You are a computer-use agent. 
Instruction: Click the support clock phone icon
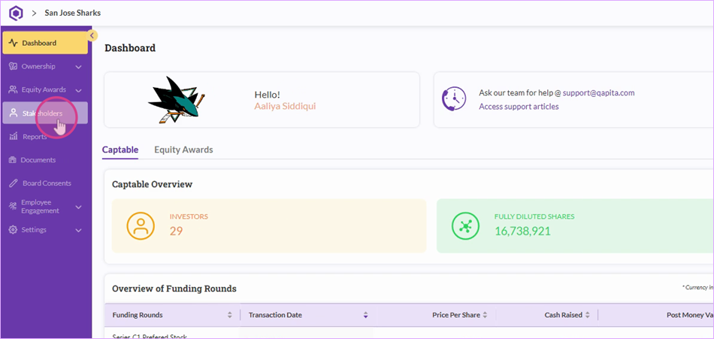pyautogui.click(x=454, y=99)
